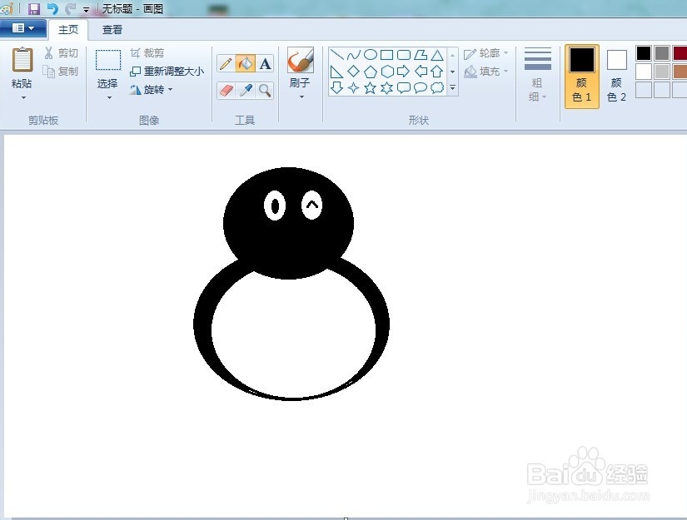This screenshot has height=520, width=687.
Task: Pick the Right arrow shape
Action: point(404,72)
